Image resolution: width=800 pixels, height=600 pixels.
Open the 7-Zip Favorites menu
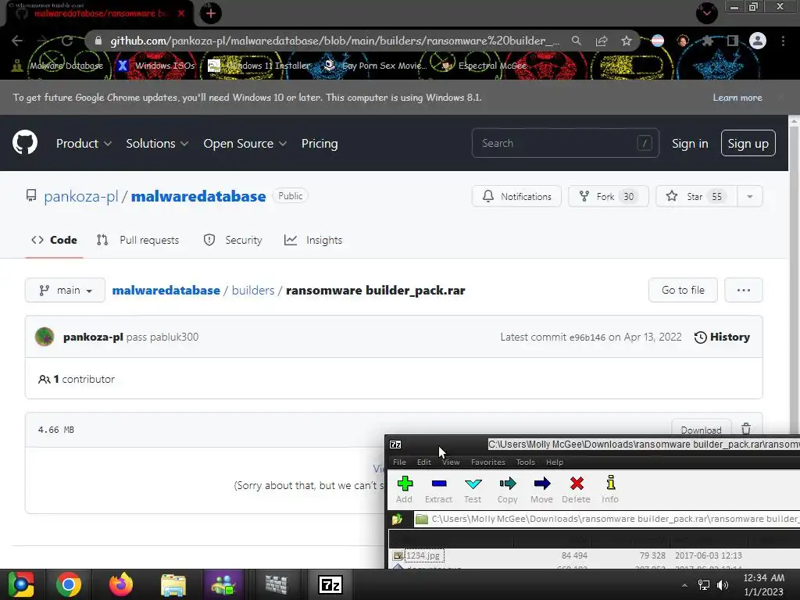488,462
